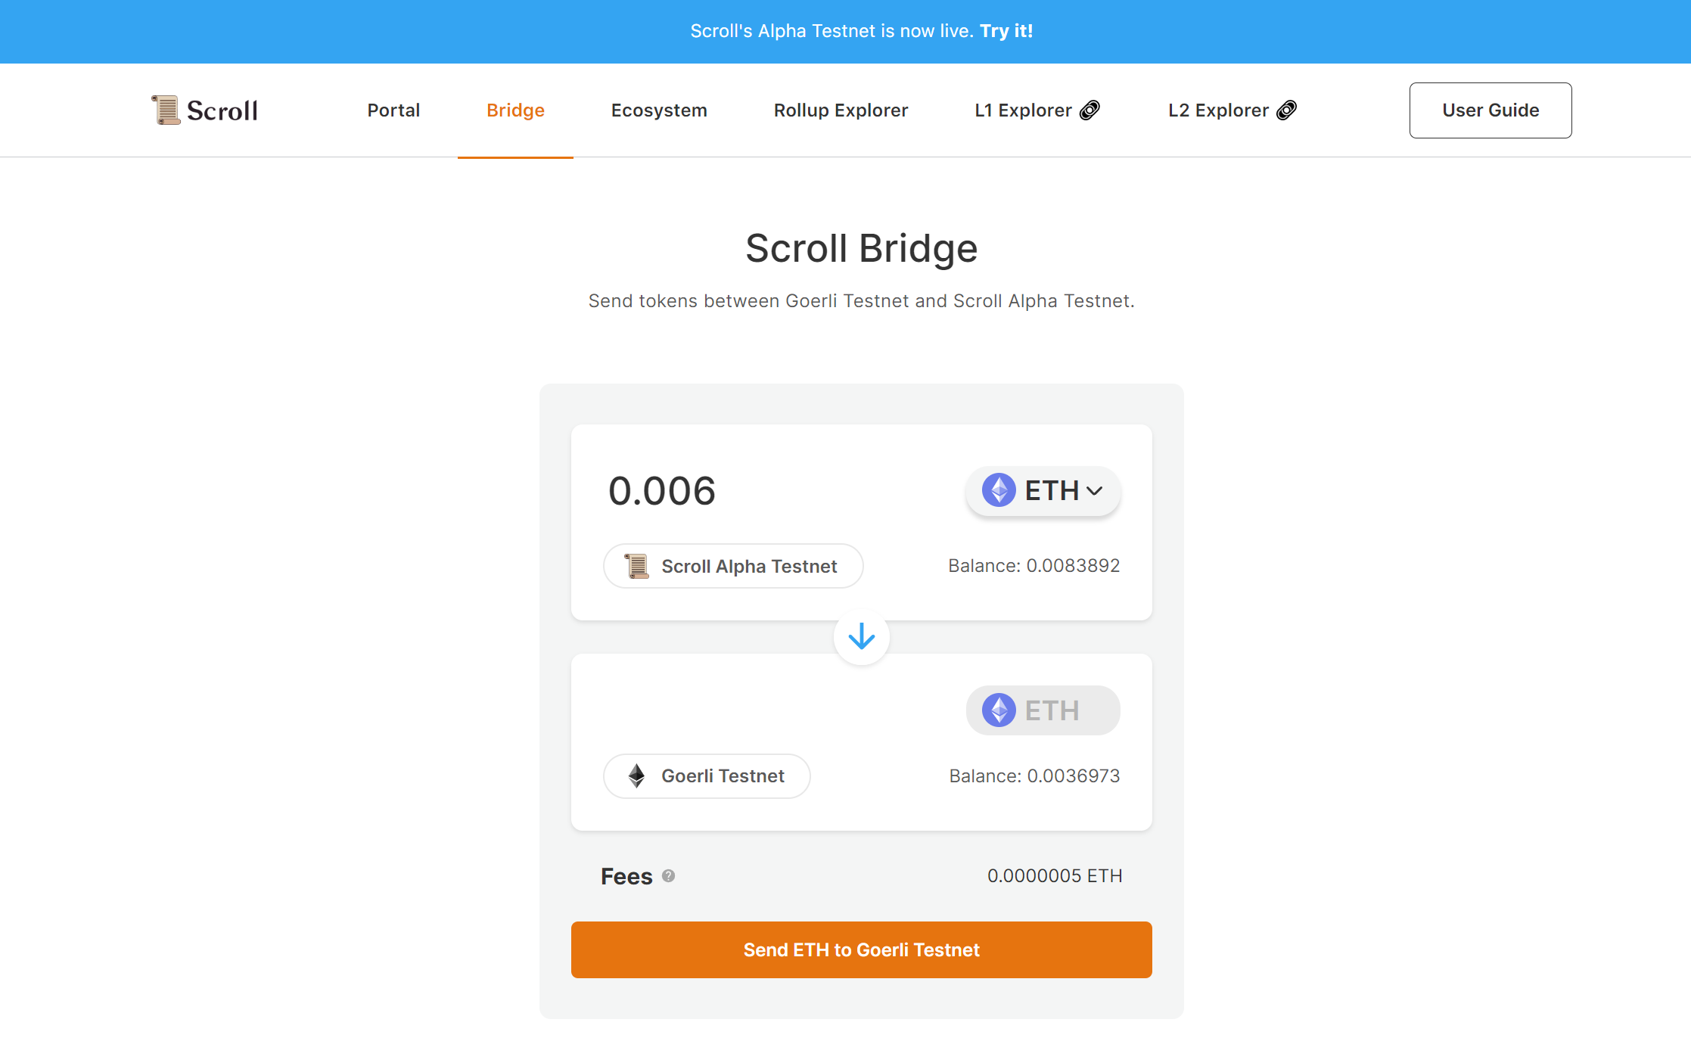
Task: Follow the Try it! banner link
Action: point(1006,31)
